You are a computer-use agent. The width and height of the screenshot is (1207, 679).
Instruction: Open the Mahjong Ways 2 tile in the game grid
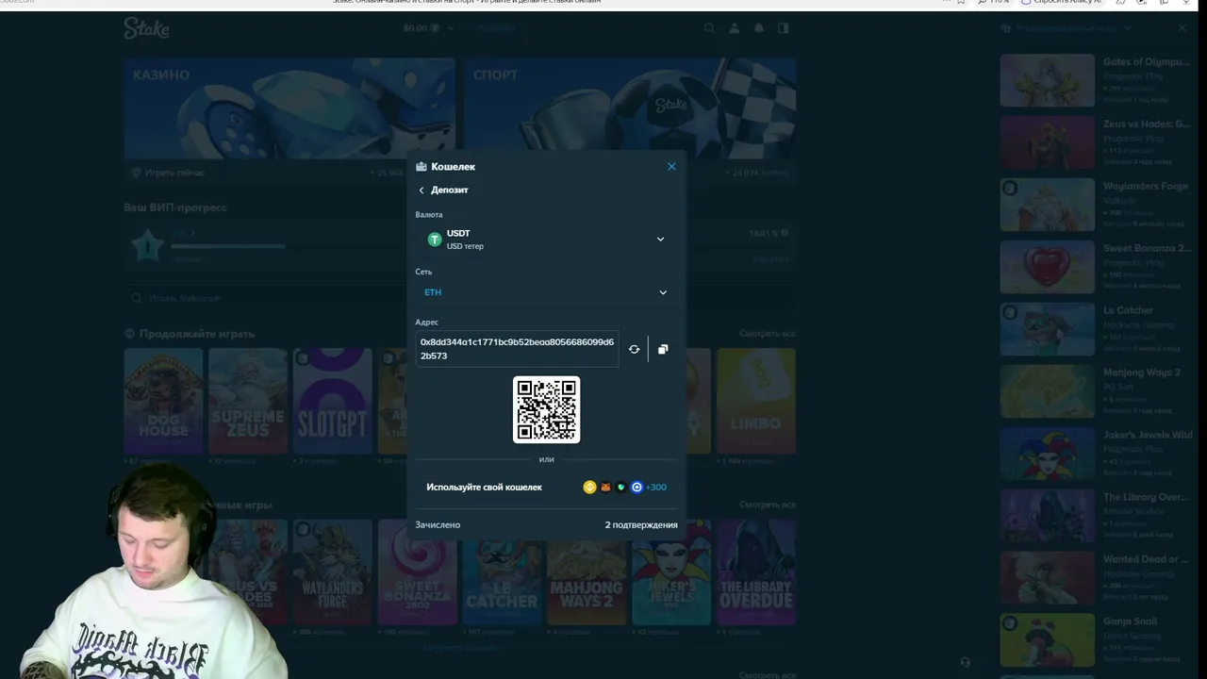(587, 571)
